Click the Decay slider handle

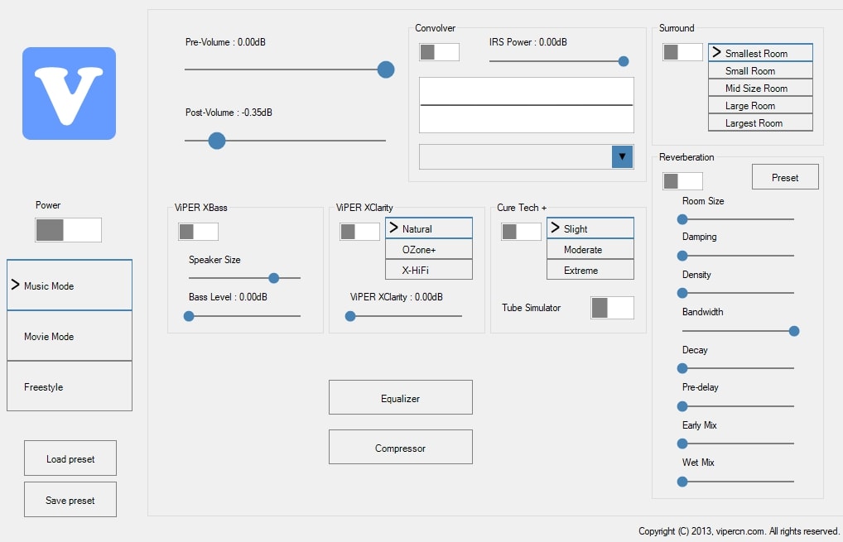click(x=682, y=368)
